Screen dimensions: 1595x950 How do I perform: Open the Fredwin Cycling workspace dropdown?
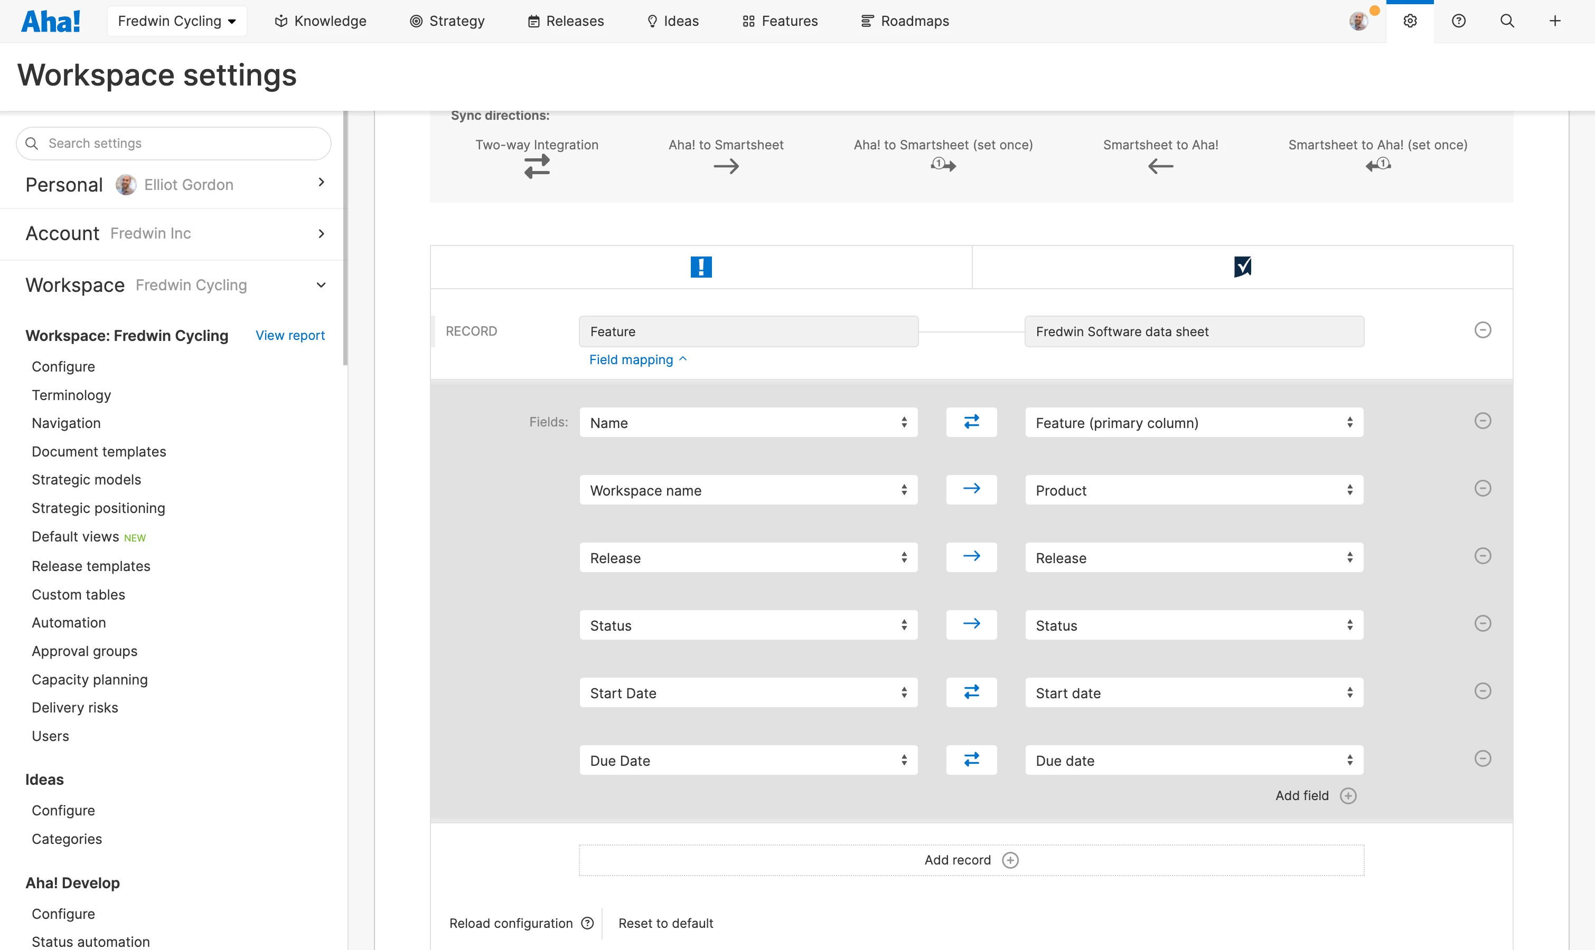(x=177, y=21)
